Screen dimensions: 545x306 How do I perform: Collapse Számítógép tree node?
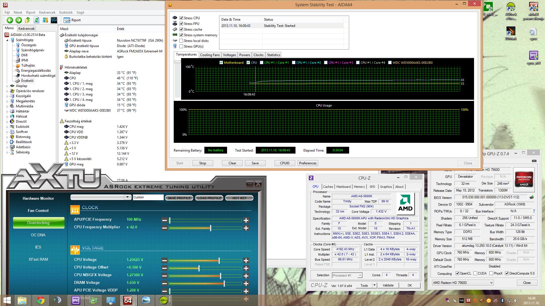click(7, 40)
